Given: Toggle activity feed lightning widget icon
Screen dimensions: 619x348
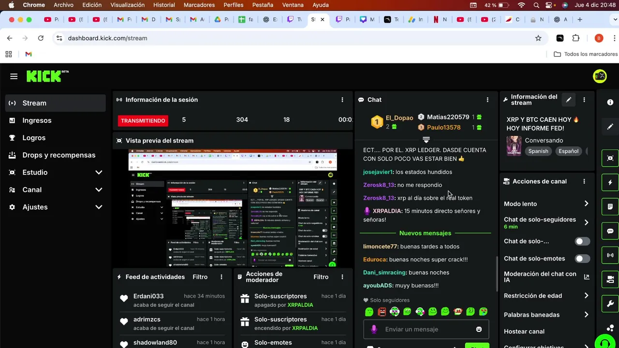Looking at the screenshot, I should (x=610, y=182).
